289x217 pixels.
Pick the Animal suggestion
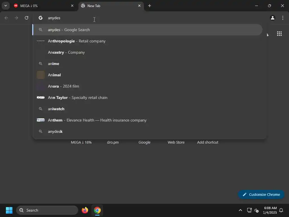point(147,75)
